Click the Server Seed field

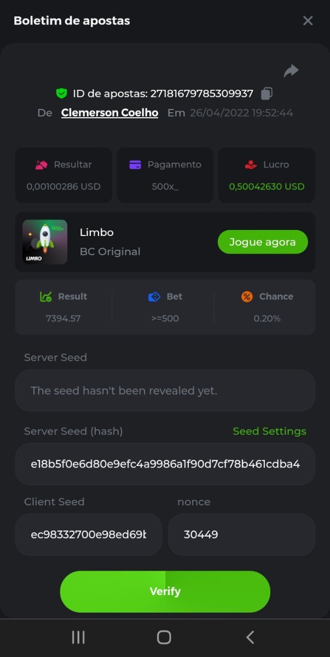click(165, 391)
